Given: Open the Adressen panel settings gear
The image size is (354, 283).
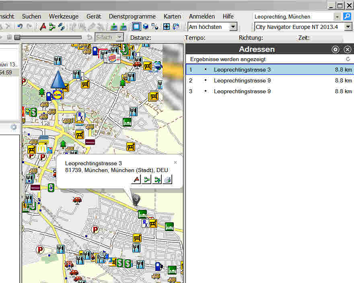Looking at the screenshot, I should coord(335,49).
